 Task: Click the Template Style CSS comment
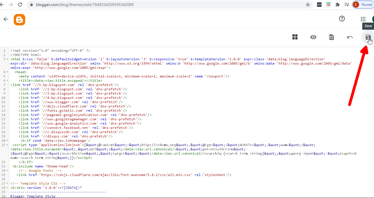tap(38, 183)
